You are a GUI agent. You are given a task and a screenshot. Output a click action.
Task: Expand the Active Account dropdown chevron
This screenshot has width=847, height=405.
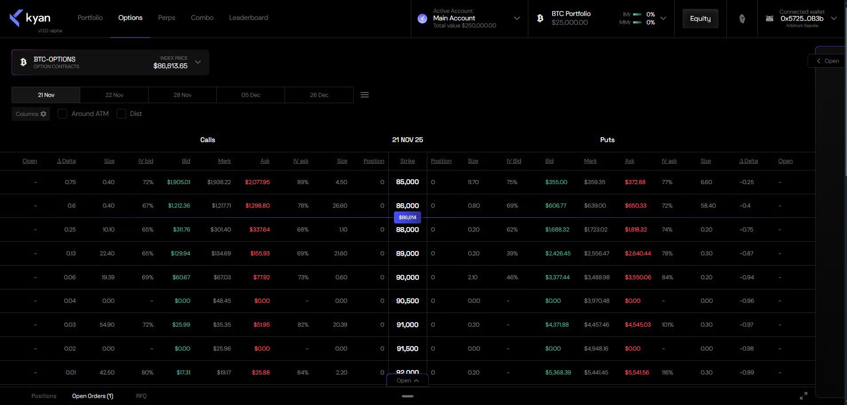pyautogui.click(x=517, y=18)
